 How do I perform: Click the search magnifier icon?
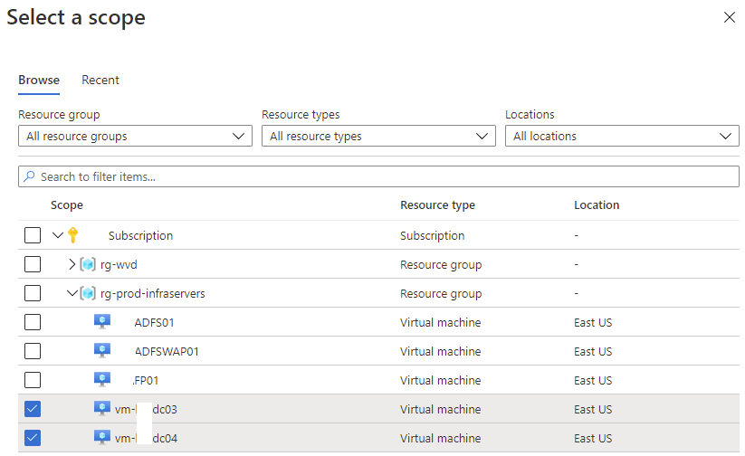coord(30,176)
